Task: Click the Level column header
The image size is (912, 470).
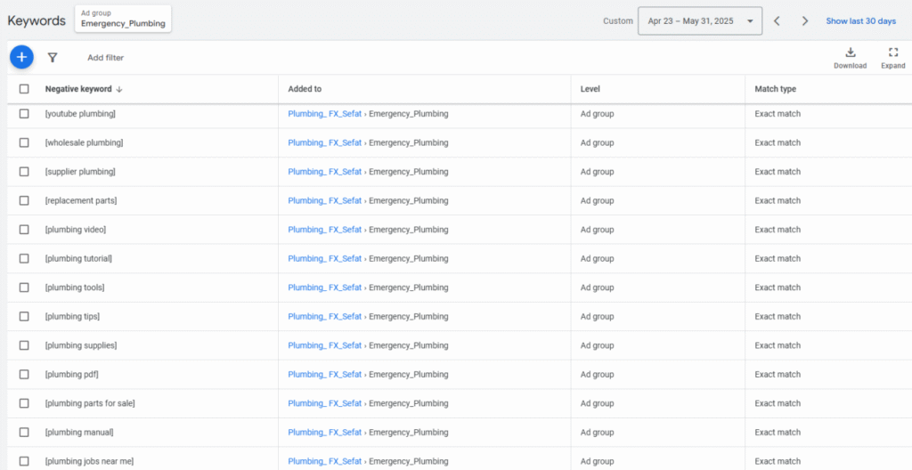Action: tap(590, 89)
